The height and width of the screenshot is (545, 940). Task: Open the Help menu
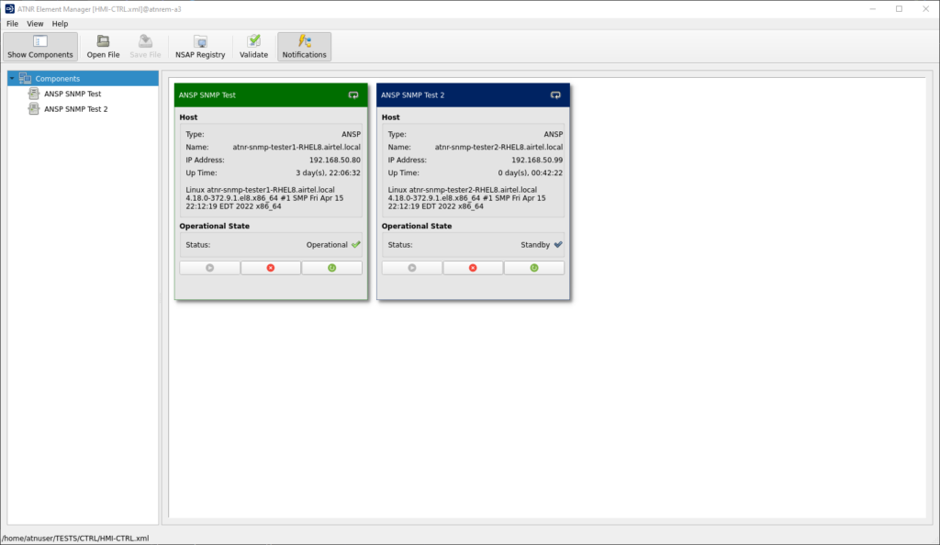point(60,23)
